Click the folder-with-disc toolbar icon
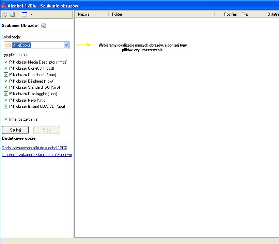Viewport: 279px width, 244px height. point(5,14)
